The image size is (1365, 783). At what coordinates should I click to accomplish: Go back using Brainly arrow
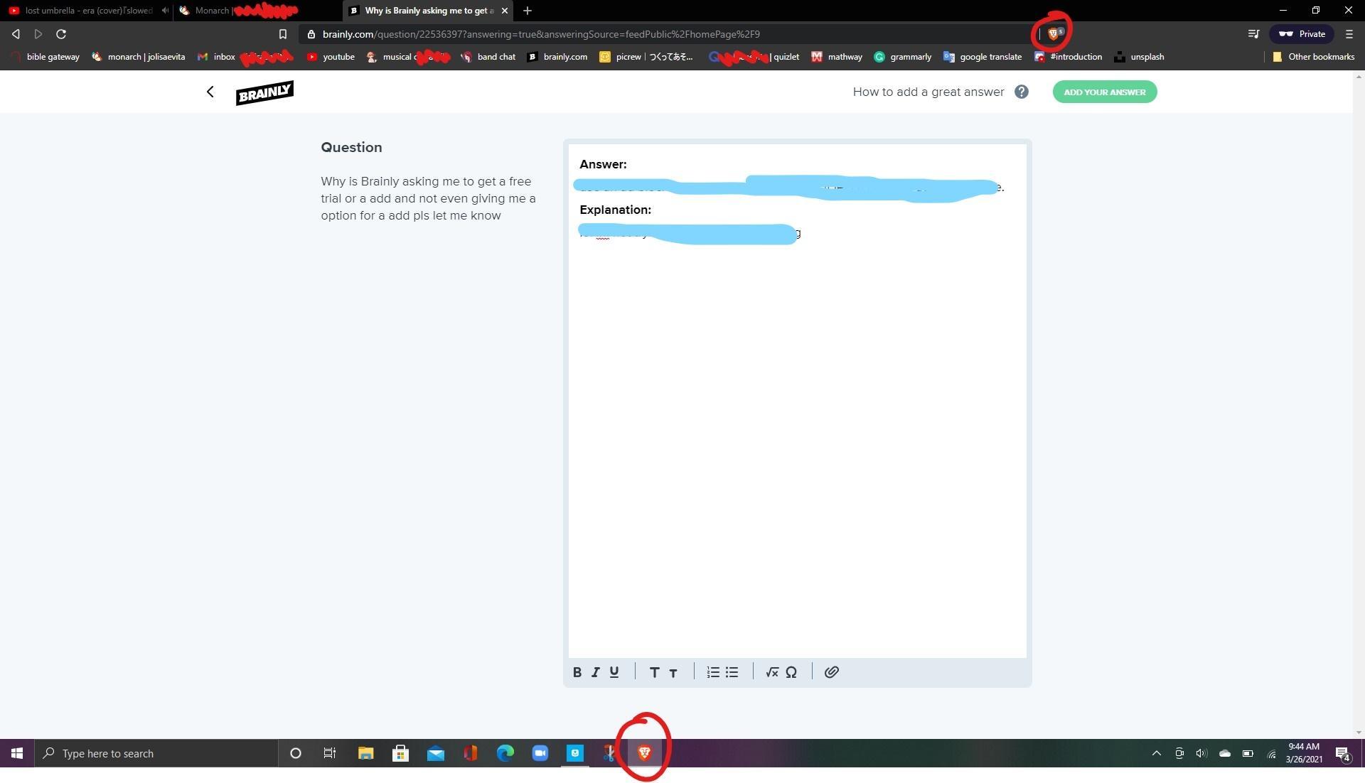tap(210, 92)
